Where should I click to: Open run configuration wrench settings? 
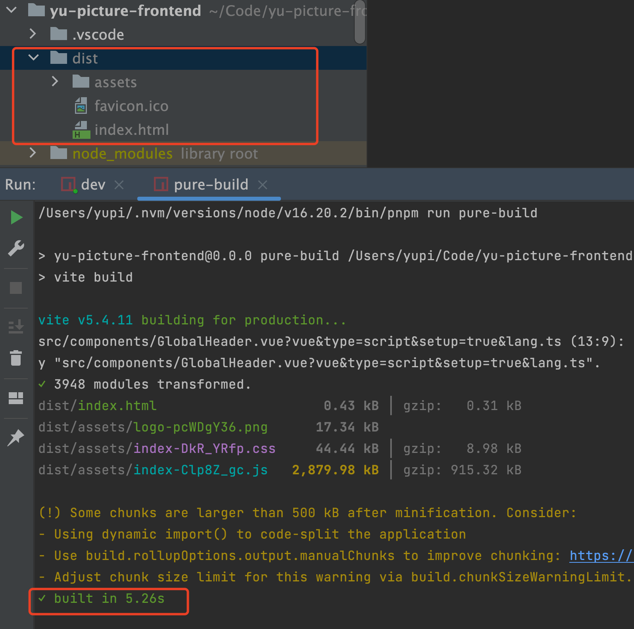[16, 249]
